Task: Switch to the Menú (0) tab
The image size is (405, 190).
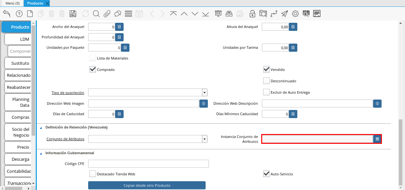Action: point(12,3)
